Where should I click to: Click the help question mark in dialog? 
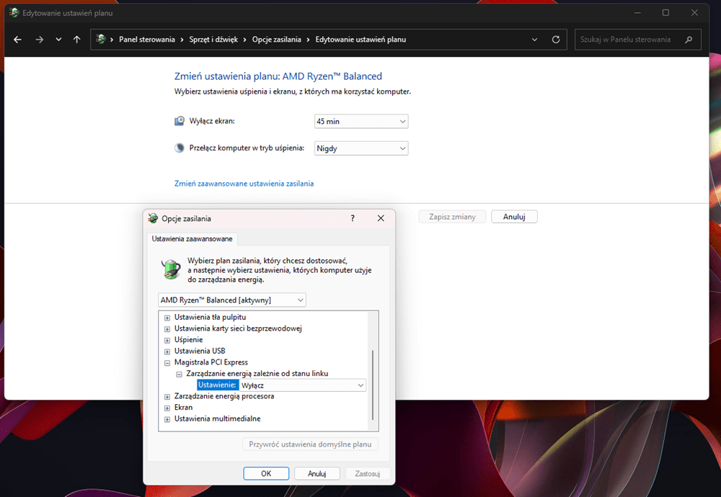tap(353, 218)
